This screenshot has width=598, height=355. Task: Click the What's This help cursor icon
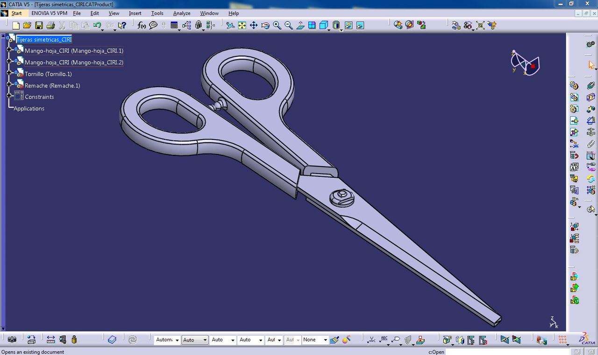(122, 25)
